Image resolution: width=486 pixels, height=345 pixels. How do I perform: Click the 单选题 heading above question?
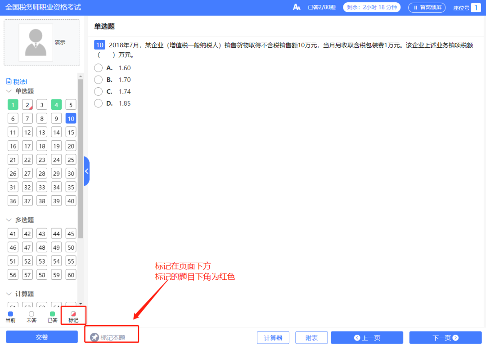[x=104, y=27]
